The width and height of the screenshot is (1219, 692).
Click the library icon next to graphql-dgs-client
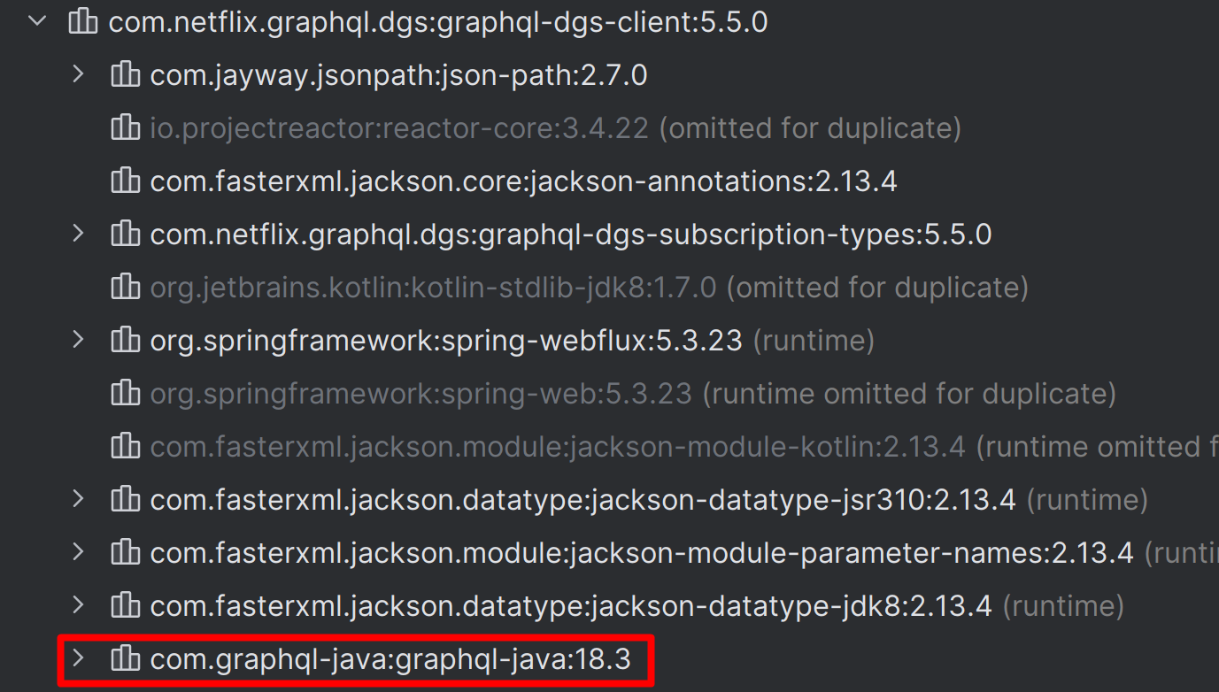click(82, 21)
